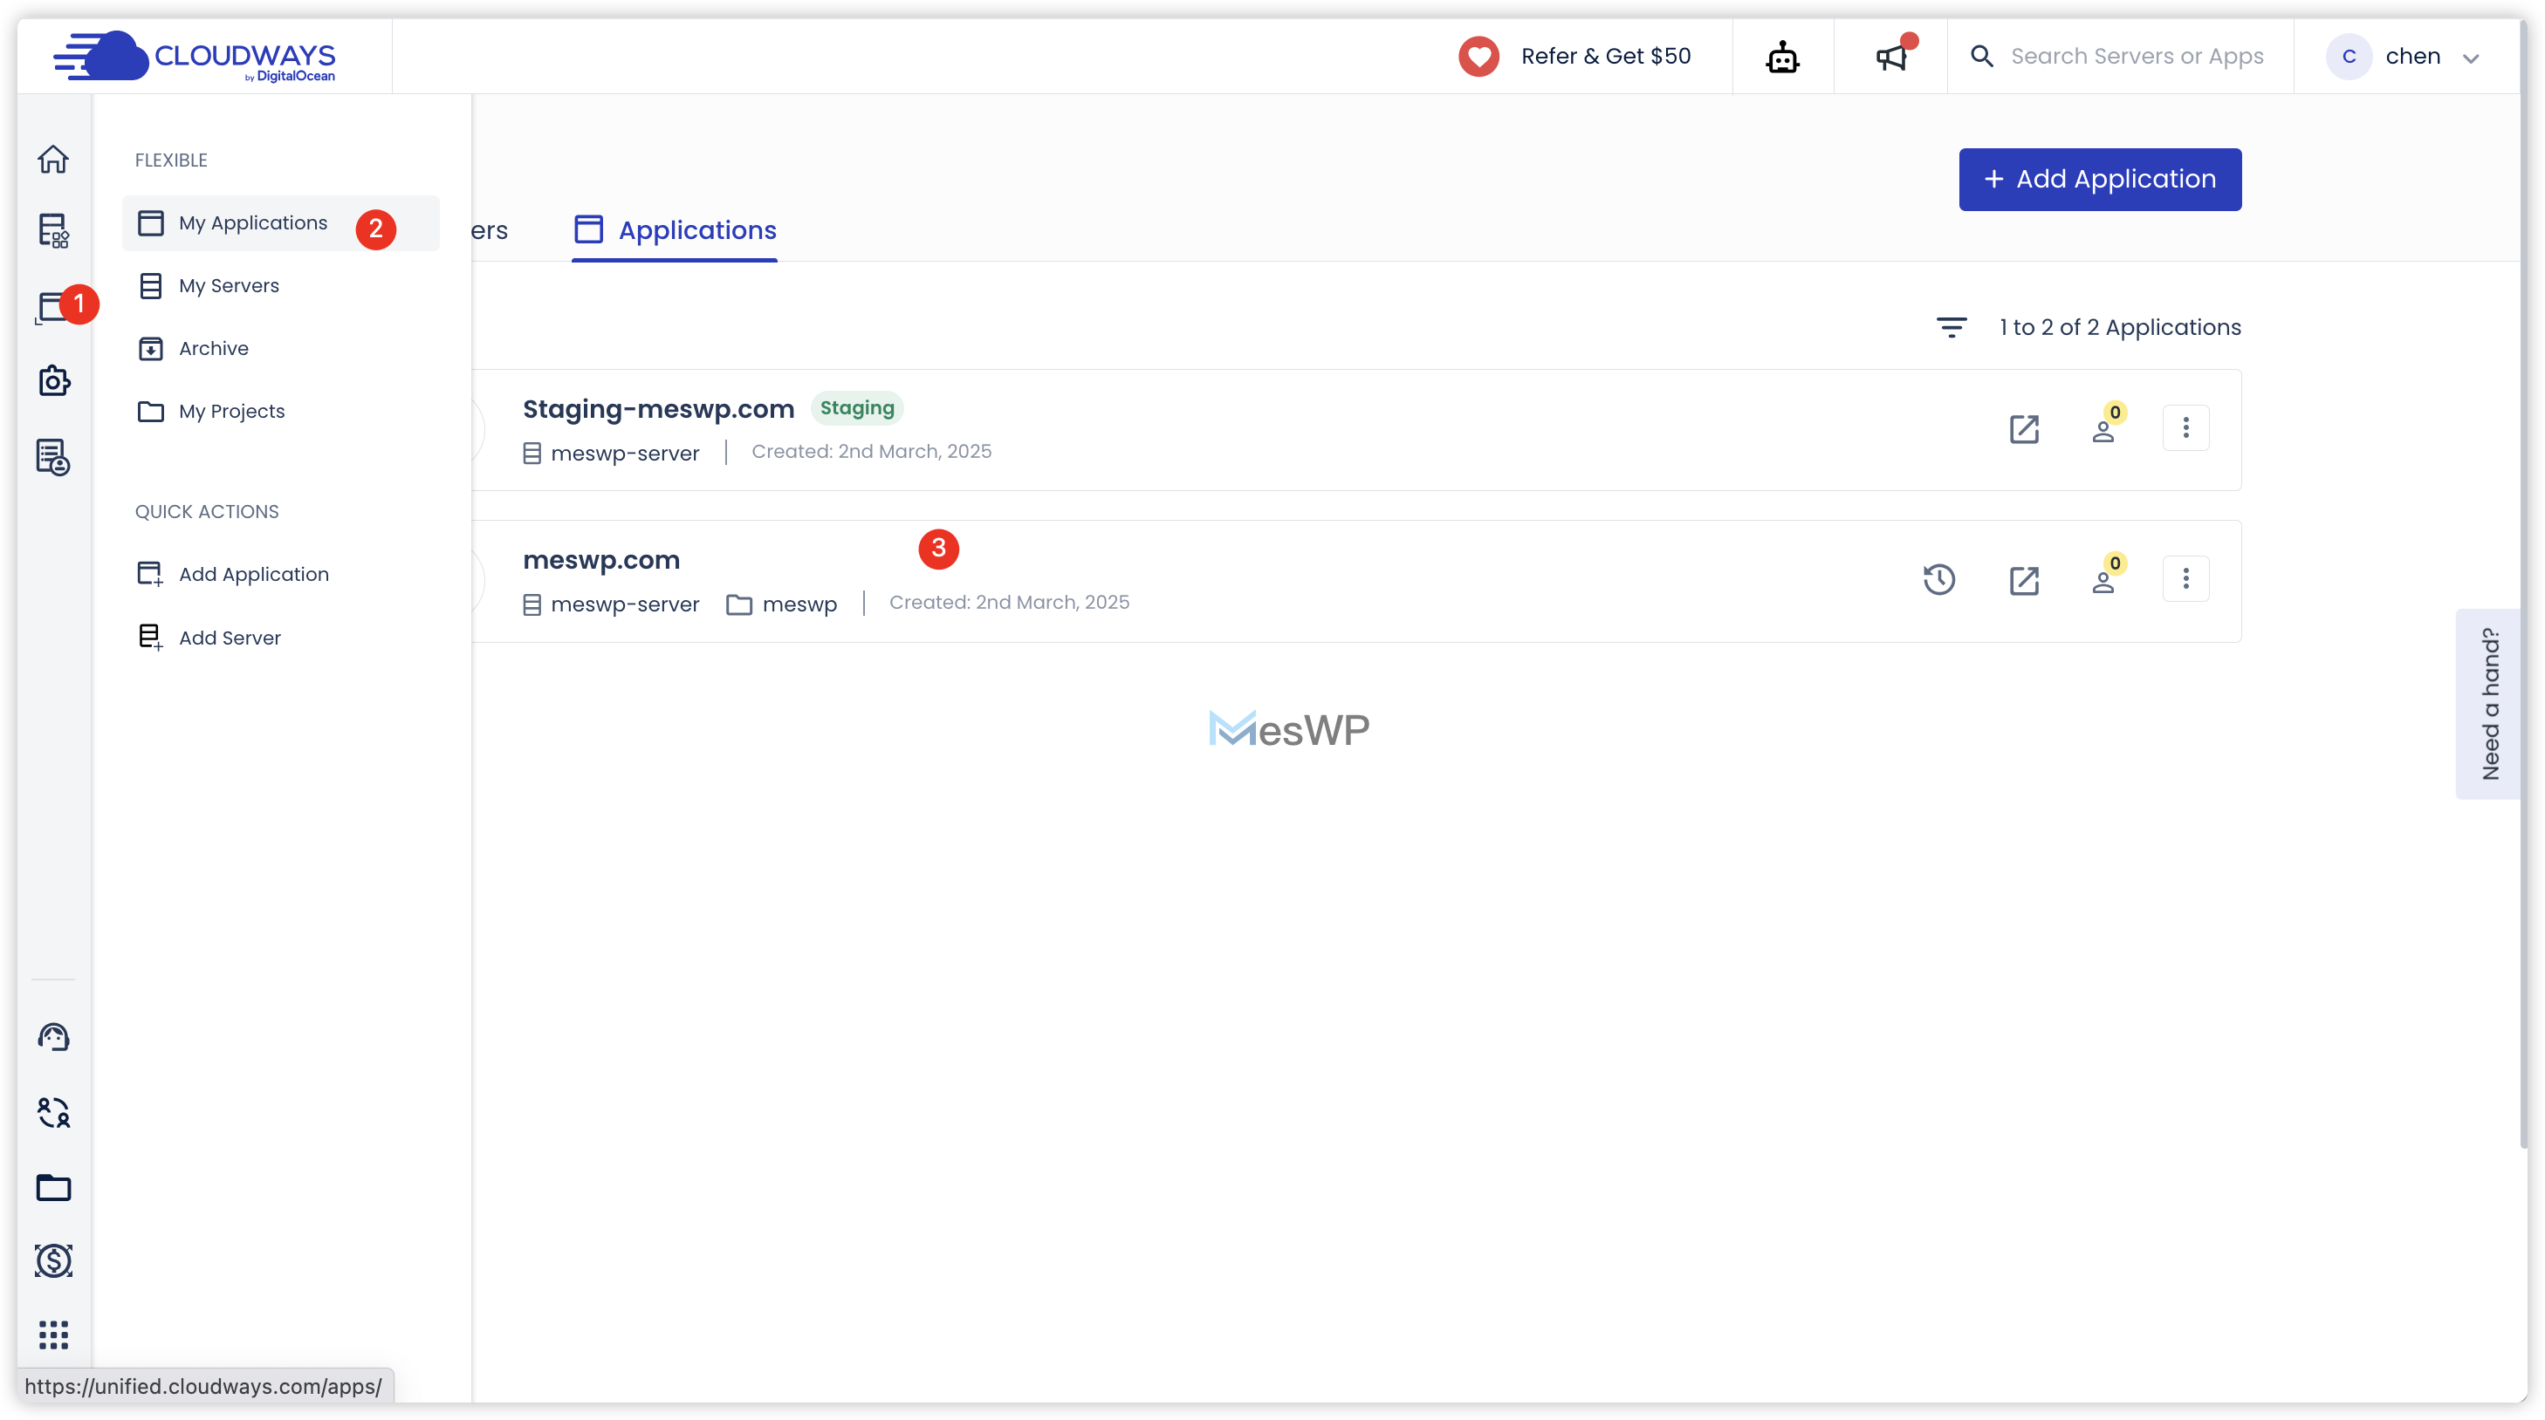Screen dimensions: 2545x1420
Task: Click the billing dollar sidebar icon
Action: 53,1261
